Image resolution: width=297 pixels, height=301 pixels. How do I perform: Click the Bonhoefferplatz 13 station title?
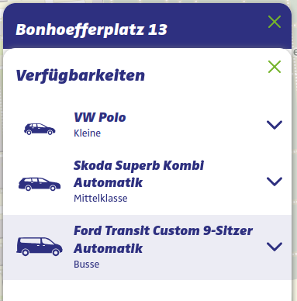coord(92,29)
